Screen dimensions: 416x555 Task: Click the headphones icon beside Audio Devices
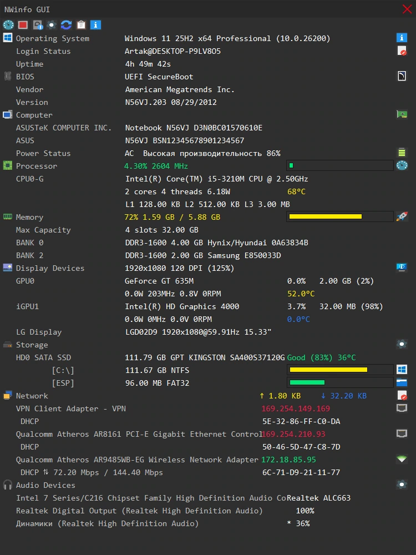point(8,485)
